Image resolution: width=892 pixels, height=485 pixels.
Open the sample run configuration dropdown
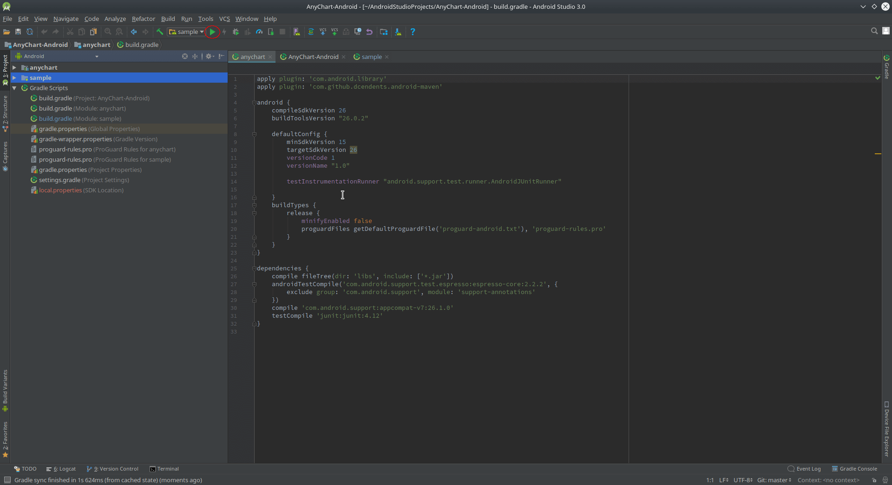pyautogui.click(x=186, y=32)
